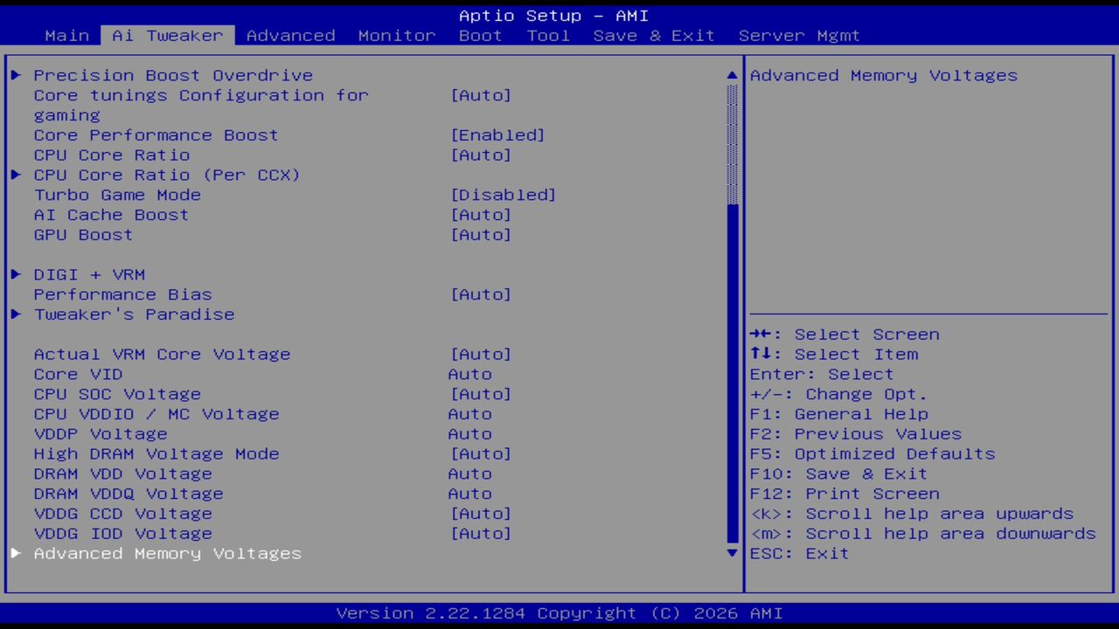The image size is (1119, 629).
Task: Toggle Turbo Game Mode Disabled value
Action: point(504,195)
